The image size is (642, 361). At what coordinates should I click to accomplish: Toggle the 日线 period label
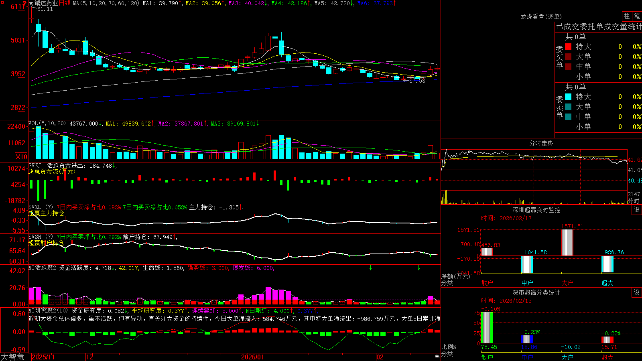[65, 3]
